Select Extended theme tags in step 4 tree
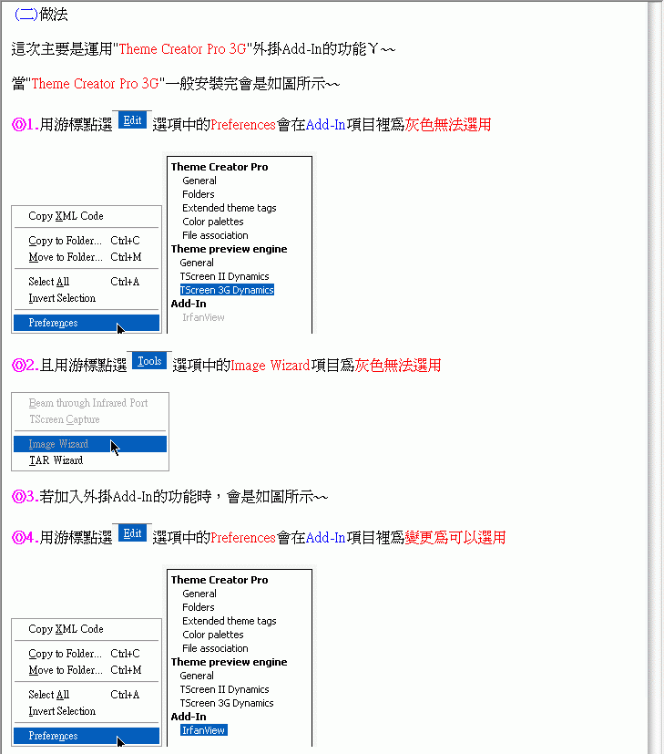 pos(230,621)
